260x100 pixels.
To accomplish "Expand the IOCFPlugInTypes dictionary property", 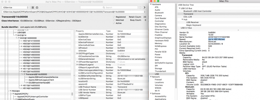I will point(77,53).
